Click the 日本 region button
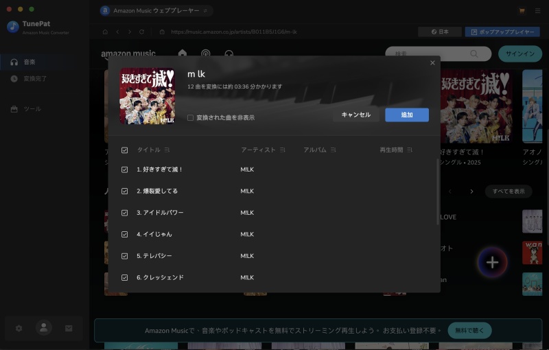Image resolution: width=549 pixels, height=350 pixels. [440, 32]
